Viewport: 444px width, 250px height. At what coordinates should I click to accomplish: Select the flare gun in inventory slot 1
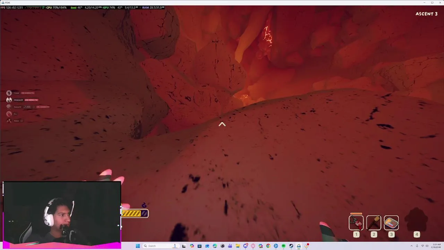pos(356,223)
